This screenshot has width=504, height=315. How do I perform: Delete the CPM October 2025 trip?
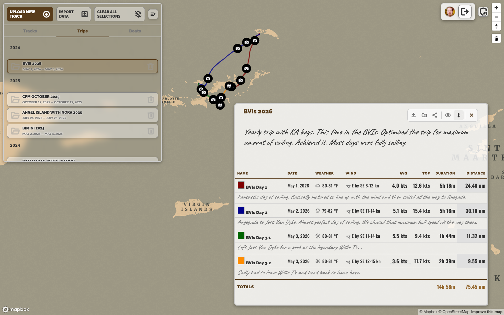(x=151, y=100)
